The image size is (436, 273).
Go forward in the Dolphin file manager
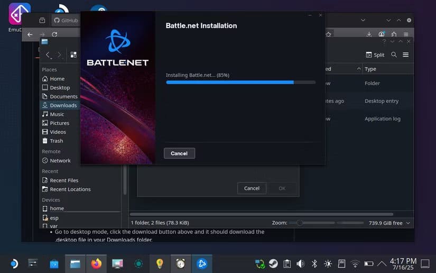[x=60, y=55]
